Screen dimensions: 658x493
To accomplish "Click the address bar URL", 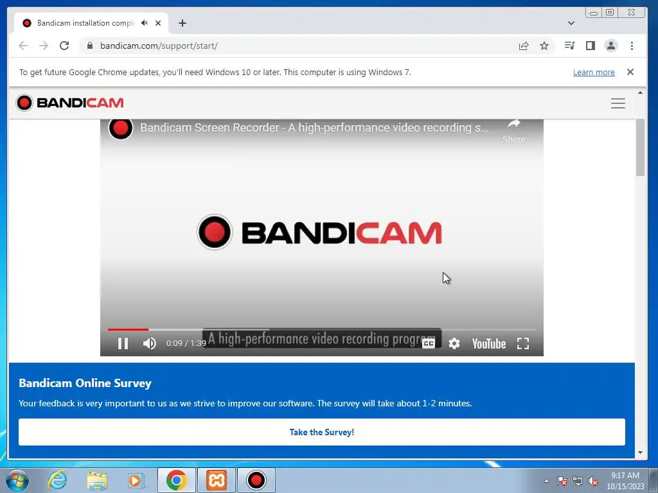I will (x=159, y=46).
